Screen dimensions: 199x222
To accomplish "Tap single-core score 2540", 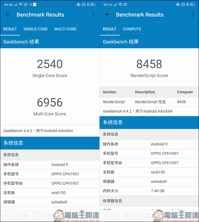I will tap(50, 64).
